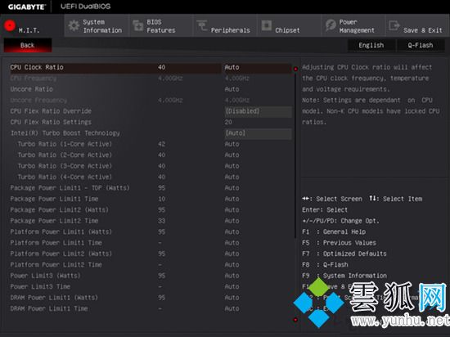The image size is (450, 337).
Task: Click the CPU Flex Ratio Settings label
Action: coord(51,122)
